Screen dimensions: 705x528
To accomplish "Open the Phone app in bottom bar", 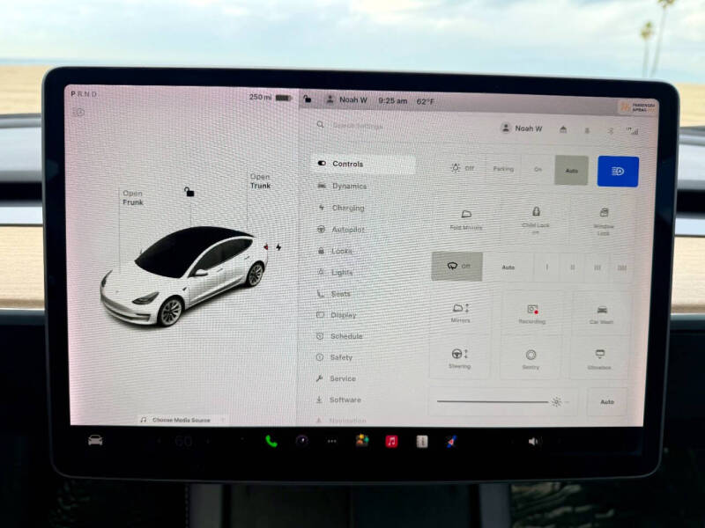I will (271, 441).
